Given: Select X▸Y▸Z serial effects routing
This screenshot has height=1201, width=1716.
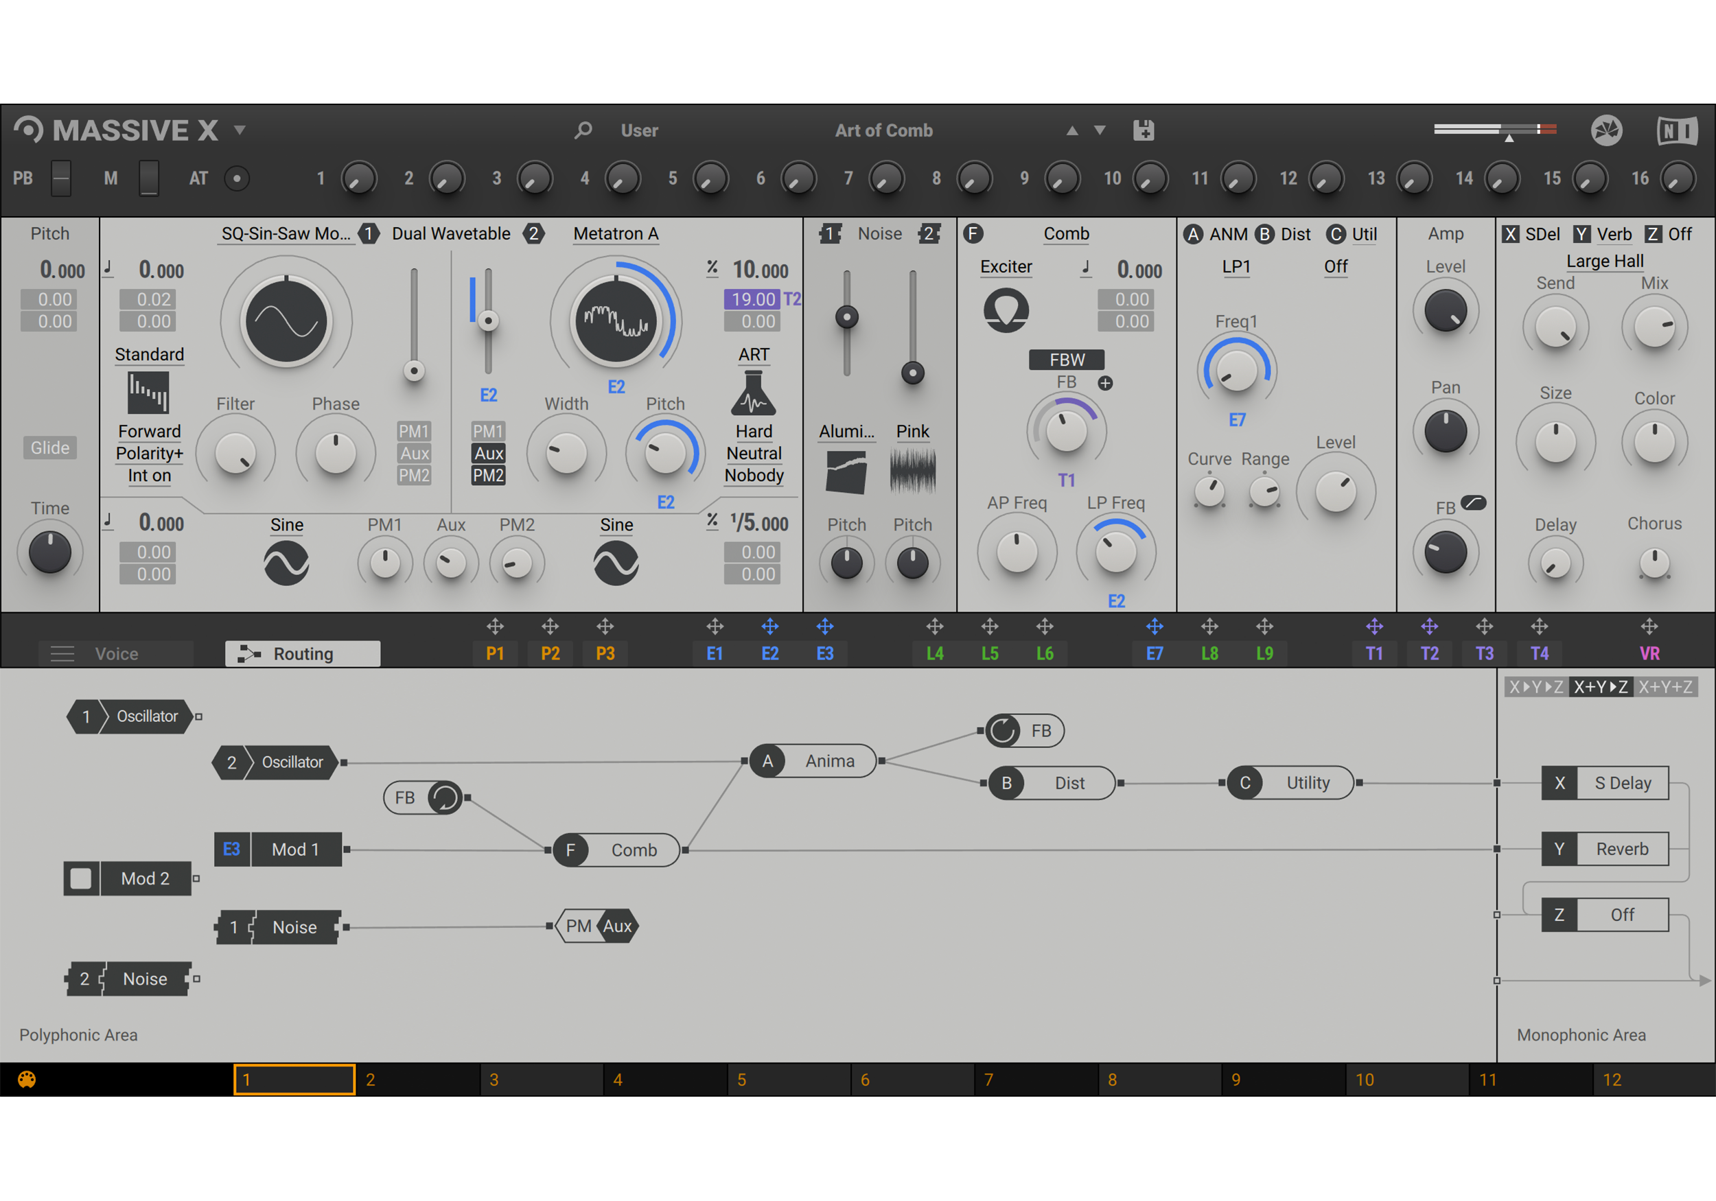Looking at the screenshot, I should (1536, 687).
